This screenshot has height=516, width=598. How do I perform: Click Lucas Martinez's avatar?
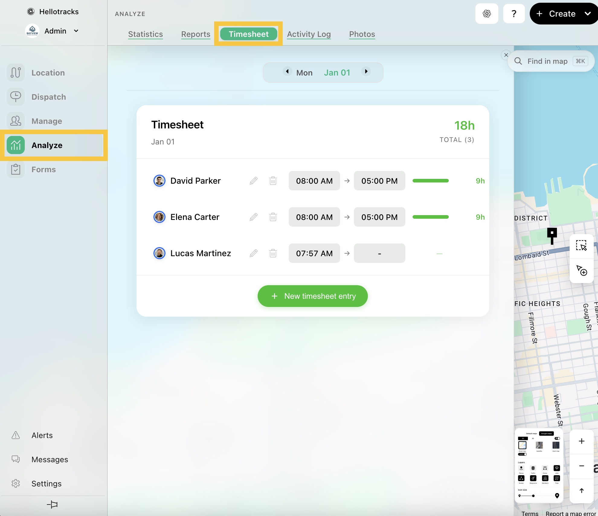click(x=159, y=253)
